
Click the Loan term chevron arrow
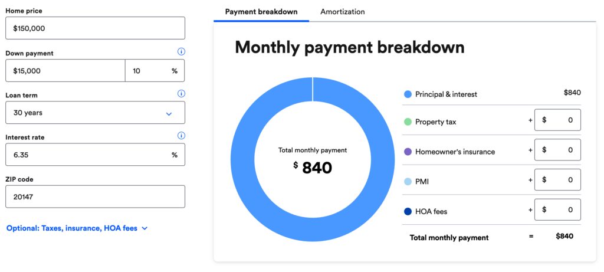pos(169,114)
